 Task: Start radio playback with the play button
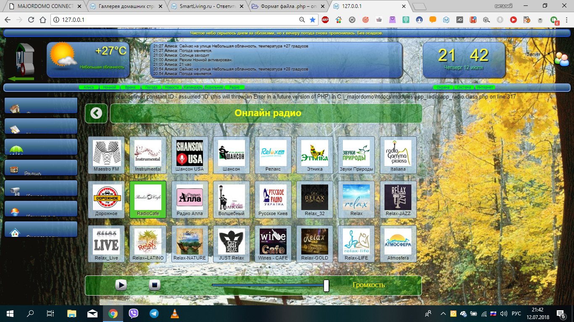(121, 285)
